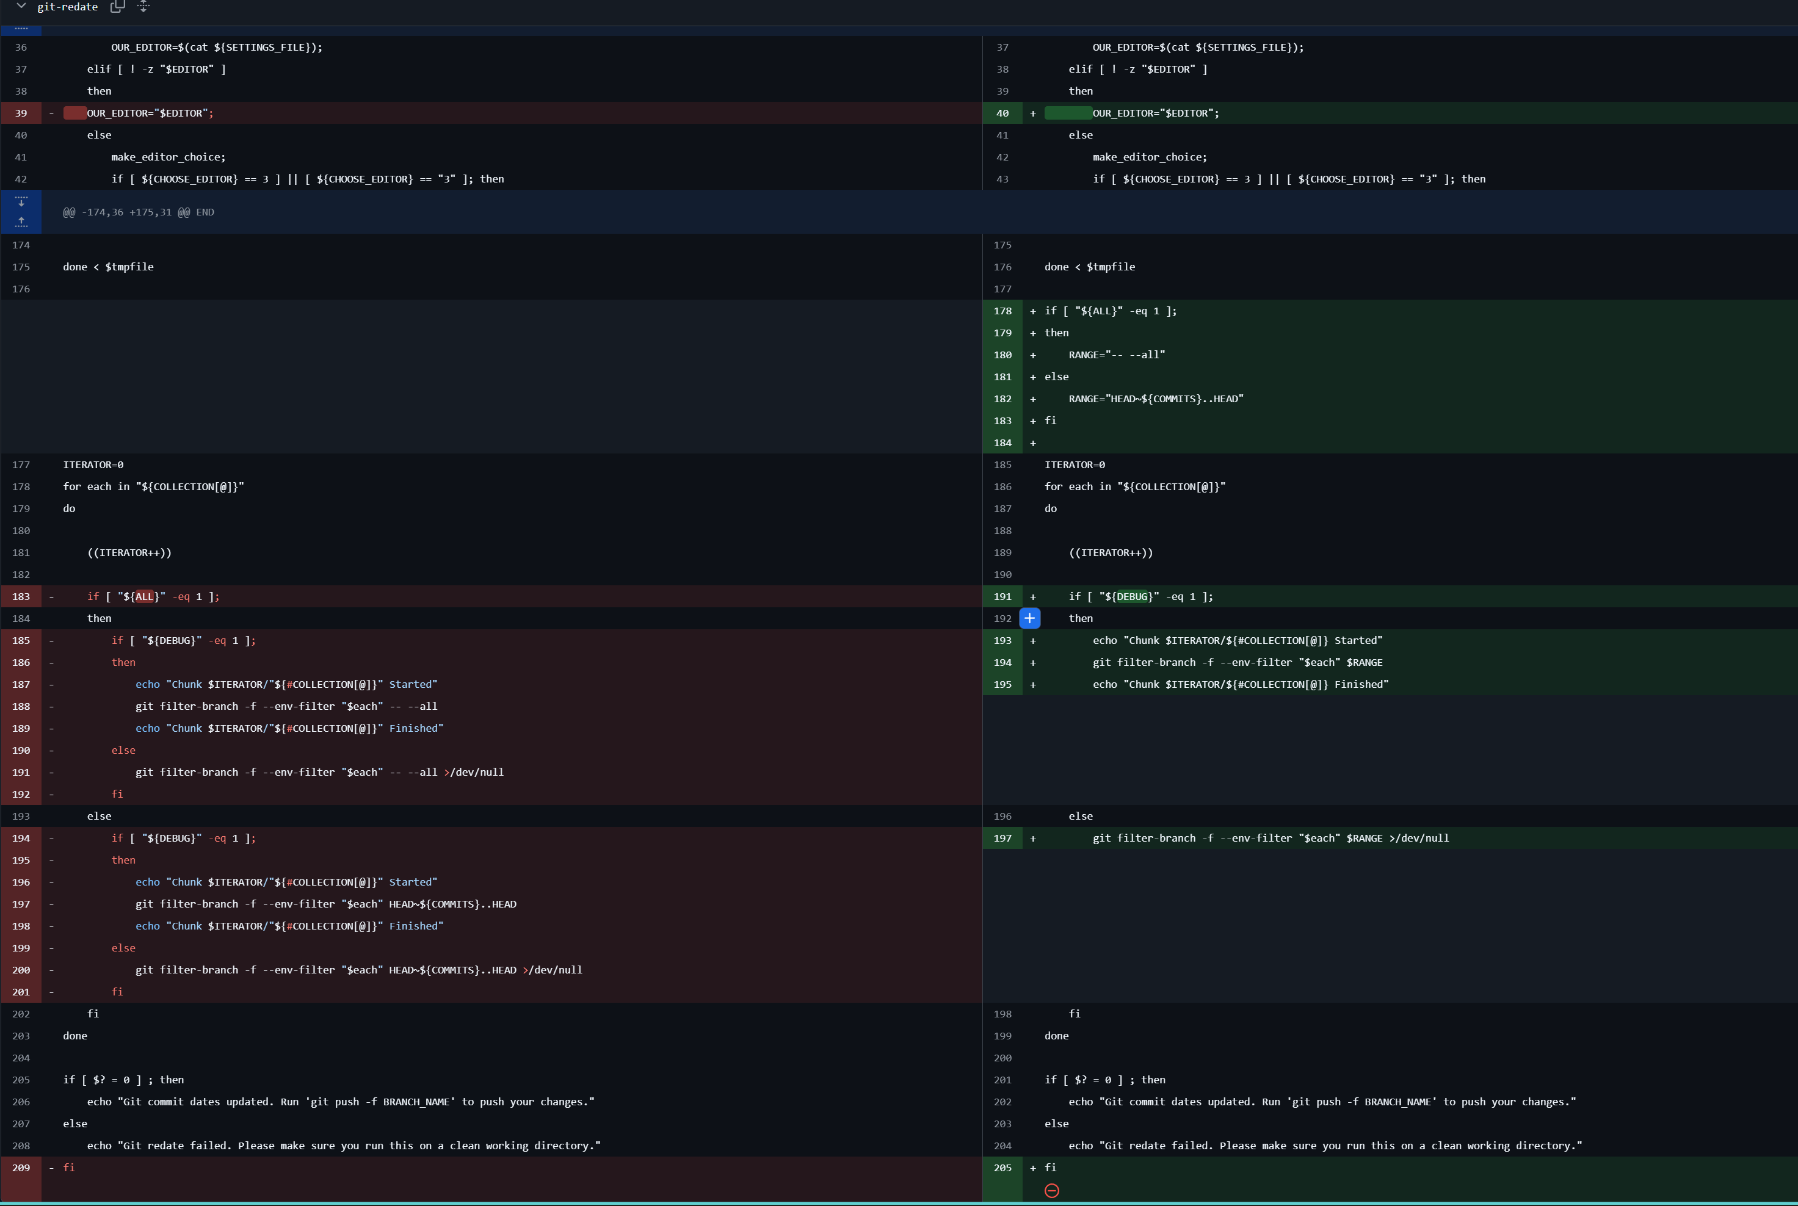Click the no-newline-at-end-of-file red icon
The width and height of the screenshot is (1798, 1206).
pyautogui.click(x=1052, y=1191)
